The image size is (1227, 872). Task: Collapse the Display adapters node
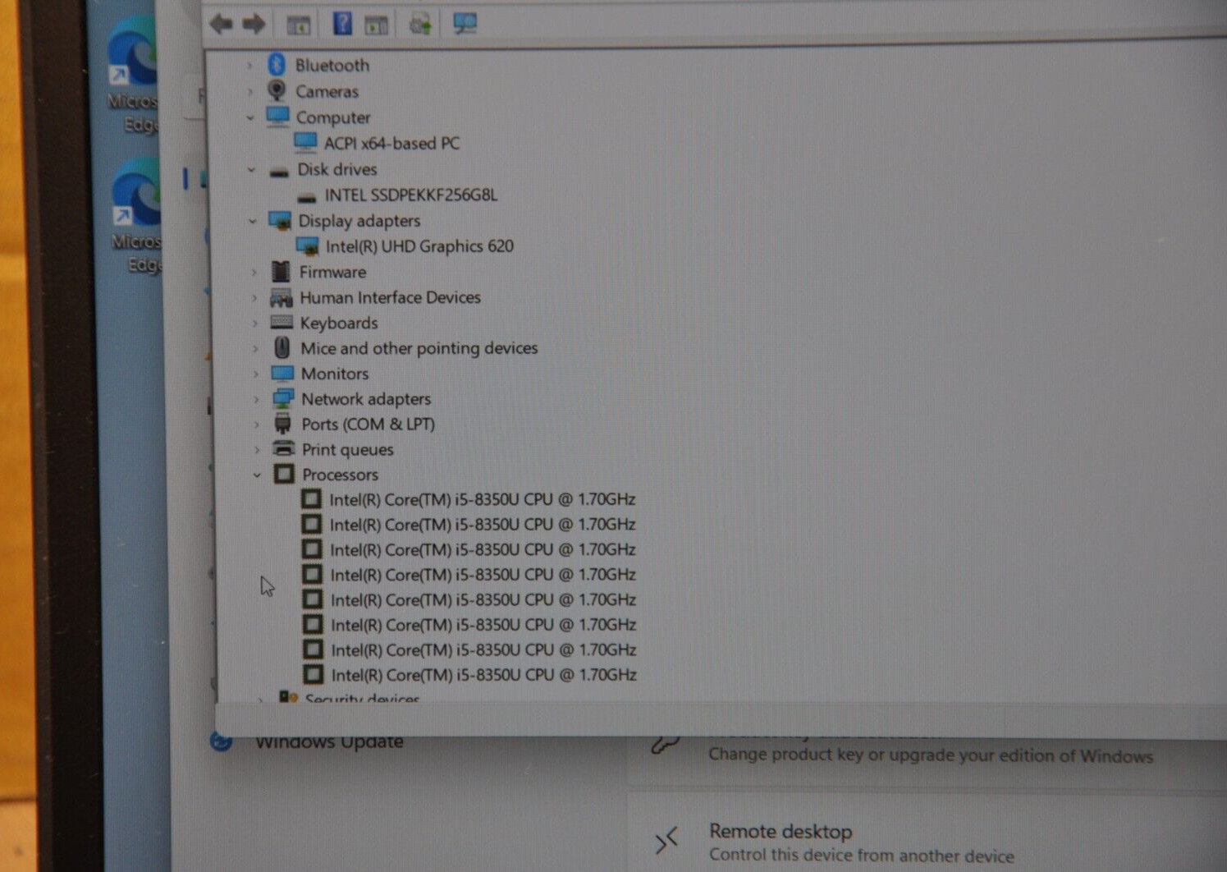pyautogui.click(x=253, y=221)
